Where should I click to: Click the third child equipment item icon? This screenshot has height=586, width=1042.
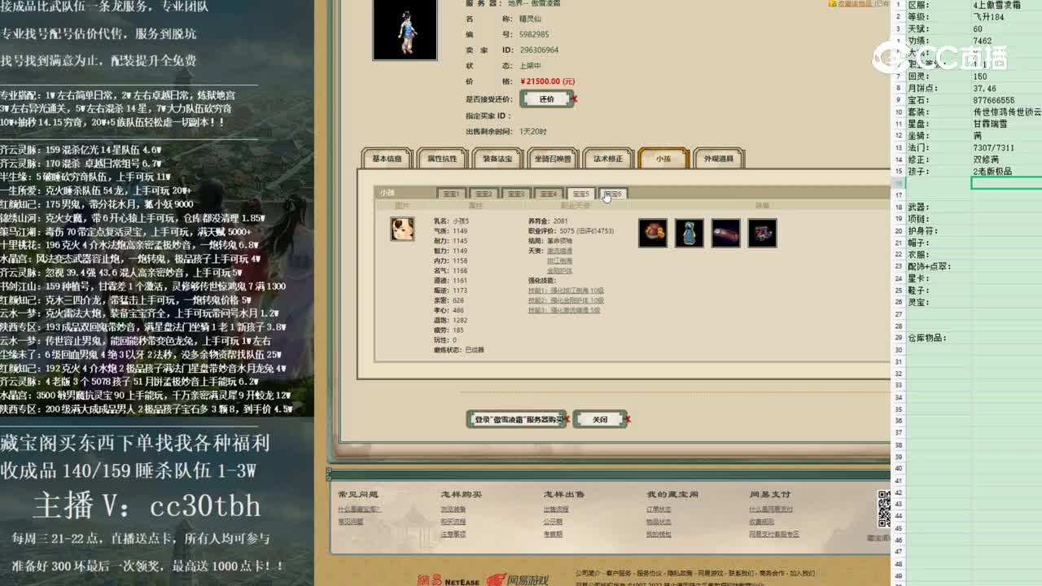coord(725,233)
